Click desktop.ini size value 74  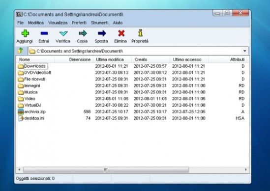88,118
